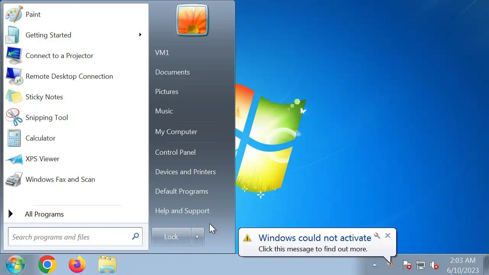
Task: Select the Calculator text label
Action: [40, 138]
